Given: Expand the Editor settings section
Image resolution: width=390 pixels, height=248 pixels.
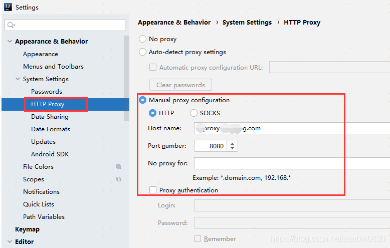Looking at the screenshot, I should pos(10,241).
